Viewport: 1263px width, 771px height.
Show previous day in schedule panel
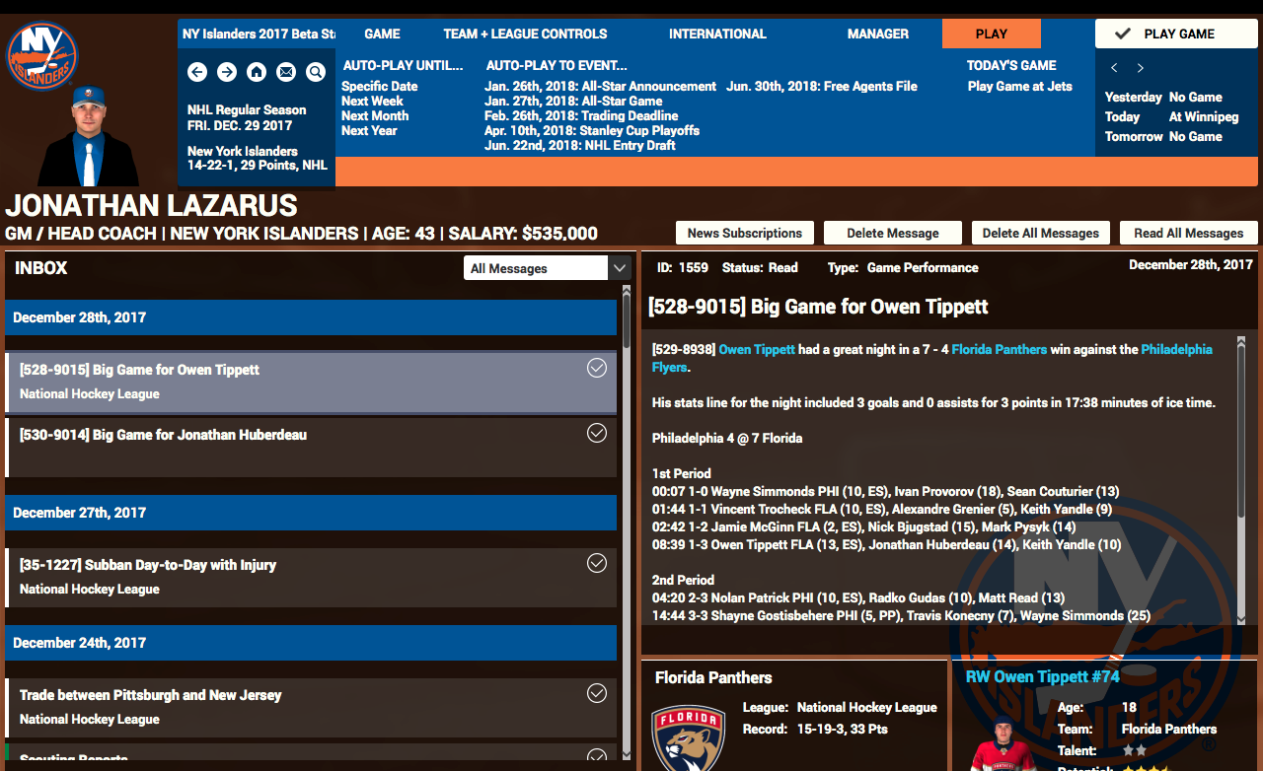click(1115, 68)
